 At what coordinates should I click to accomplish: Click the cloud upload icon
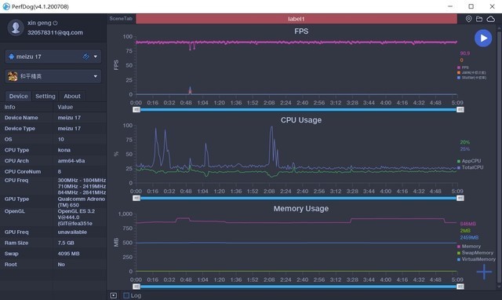490,19
